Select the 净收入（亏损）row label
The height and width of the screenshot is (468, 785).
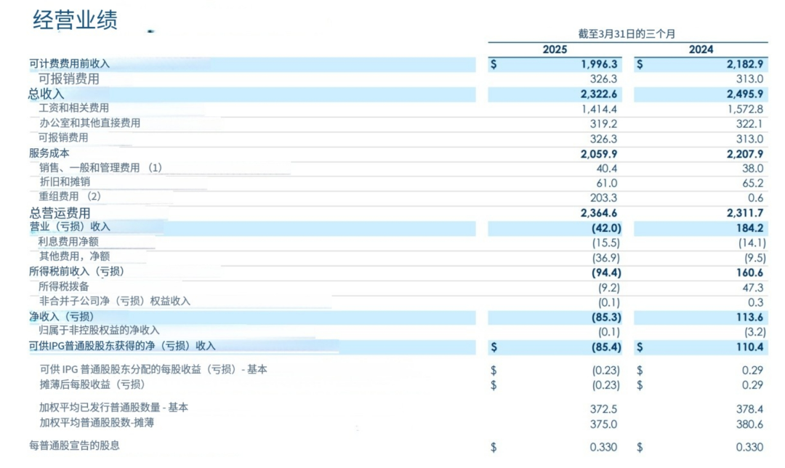(62, 316)
